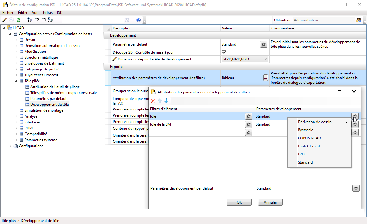Expand the Structure métallique tree node
The width and height of the screenshot is (367, 224).
pyautogui.click(x=16, y=57)
